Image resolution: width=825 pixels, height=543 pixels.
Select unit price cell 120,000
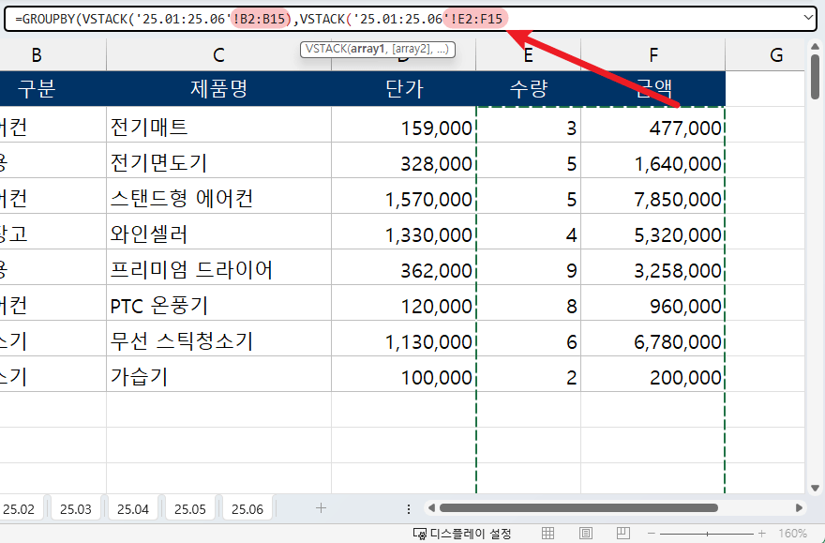pyautogui.click(x=403, y=303)
